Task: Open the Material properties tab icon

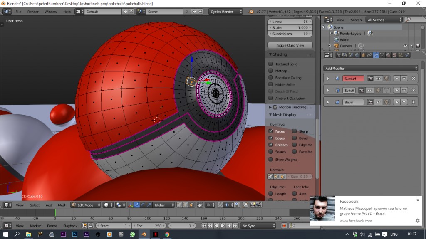Action: (x=388, y=55)
